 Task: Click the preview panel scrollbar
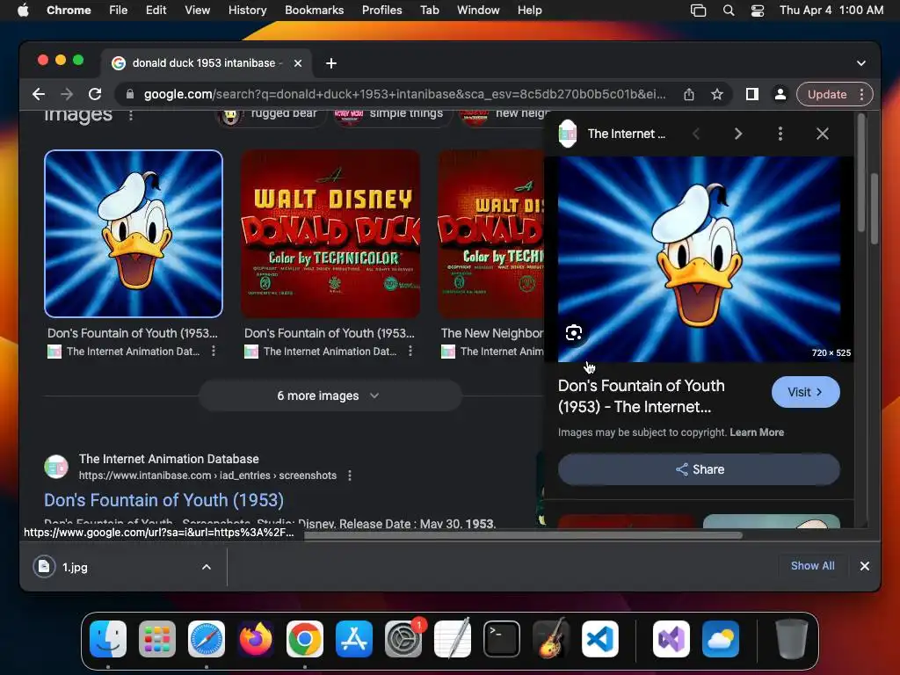pyautogui.click(x=861, y=175)
